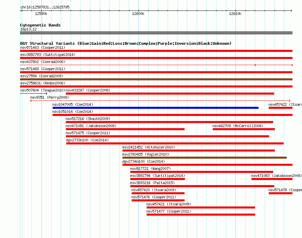Screen dimensions: 302x238
Task: Click the nsv471083 (Jakobsson2008) label
Action: (x=277, y=176)
